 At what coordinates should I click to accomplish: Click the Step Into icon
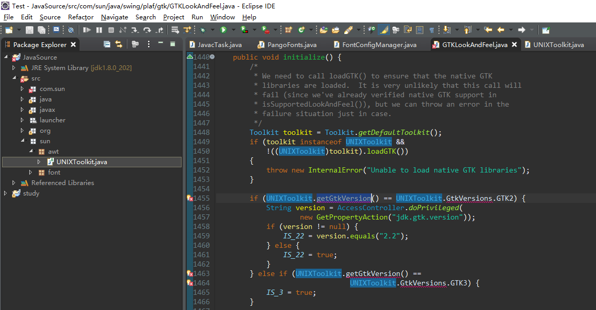(135, 30)
